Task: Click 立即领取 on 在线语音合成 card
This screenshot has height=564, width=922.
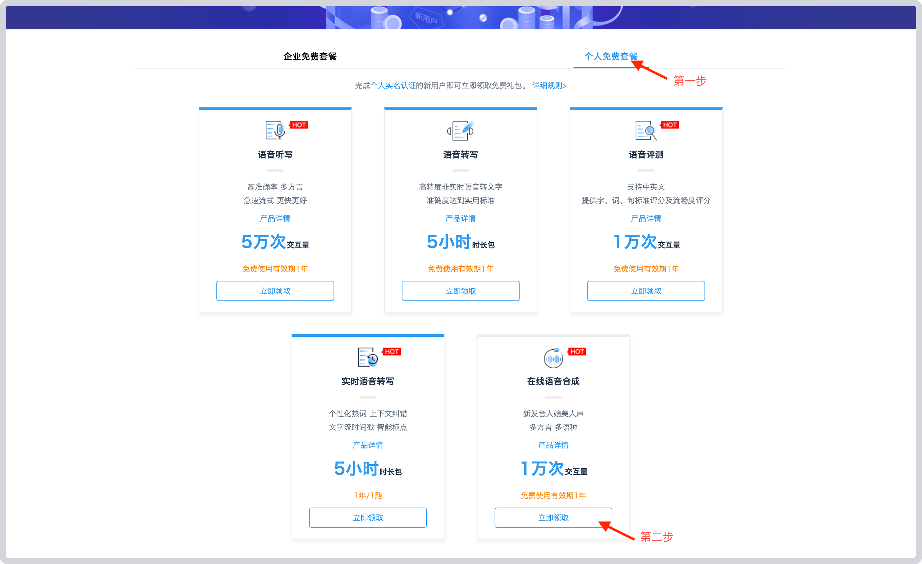Action: [x=553, y=518]
